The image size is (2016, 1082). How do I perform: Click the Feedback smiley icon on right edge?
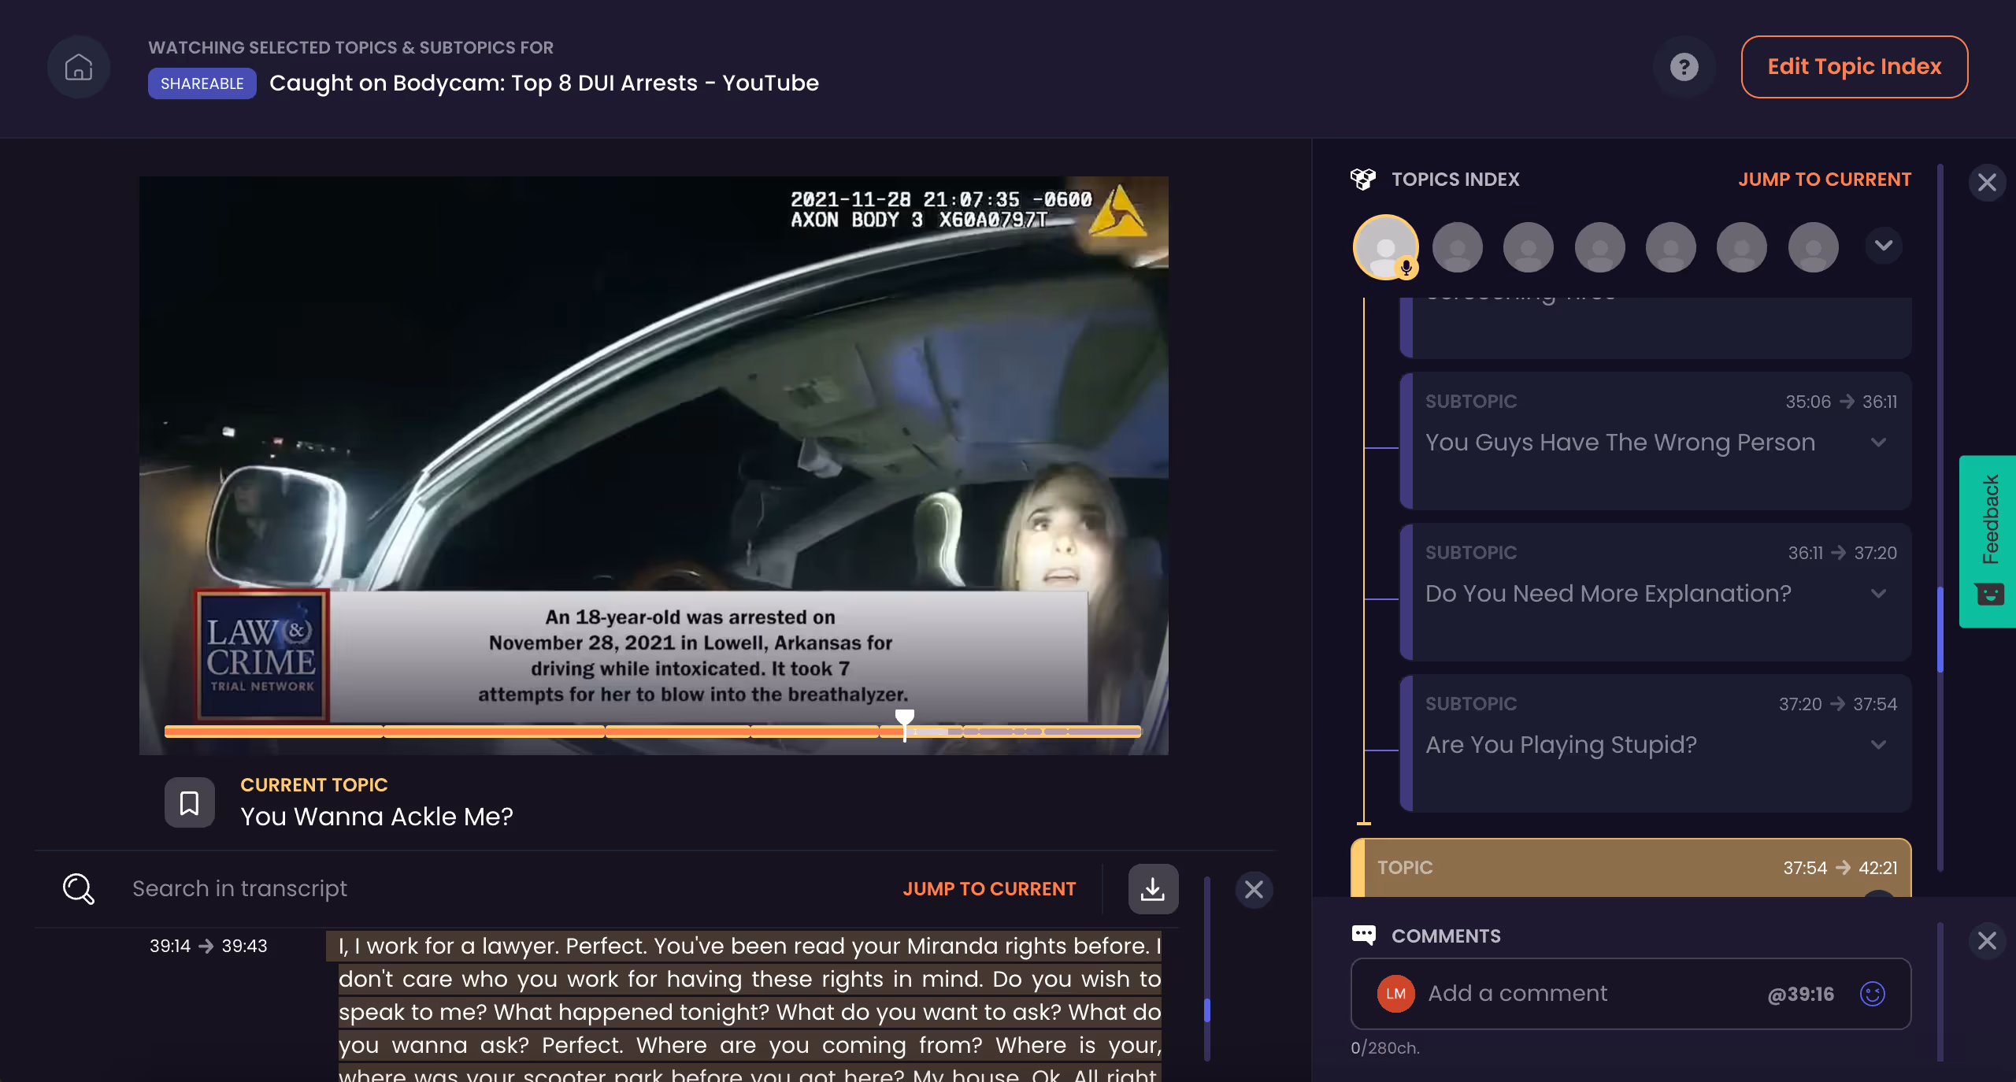(x=1992, y=595)
